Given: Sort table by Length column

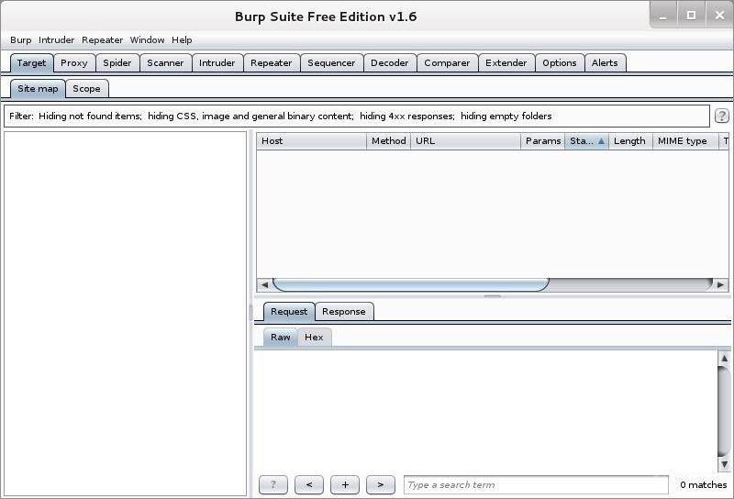Looking at the screenshot, I should pos(629,141).
